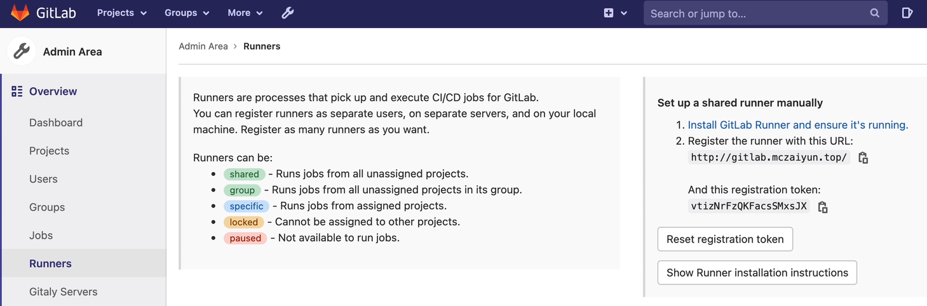The width and height of the screenshot is (927, 306).
Task: Open the admin wrench icon in top bar
Action: click(288, 13)
